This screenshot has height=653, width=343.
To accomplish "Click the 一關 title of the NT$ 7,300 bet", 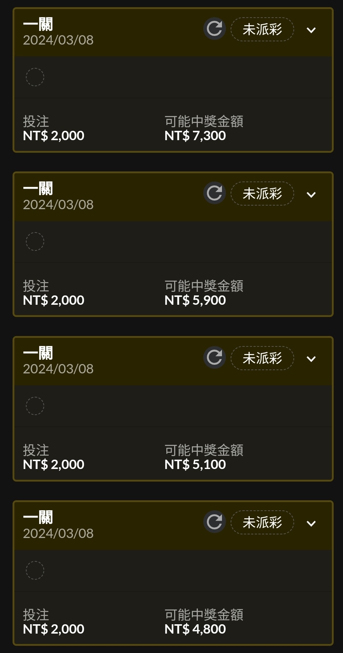I will tap(38, 24).
